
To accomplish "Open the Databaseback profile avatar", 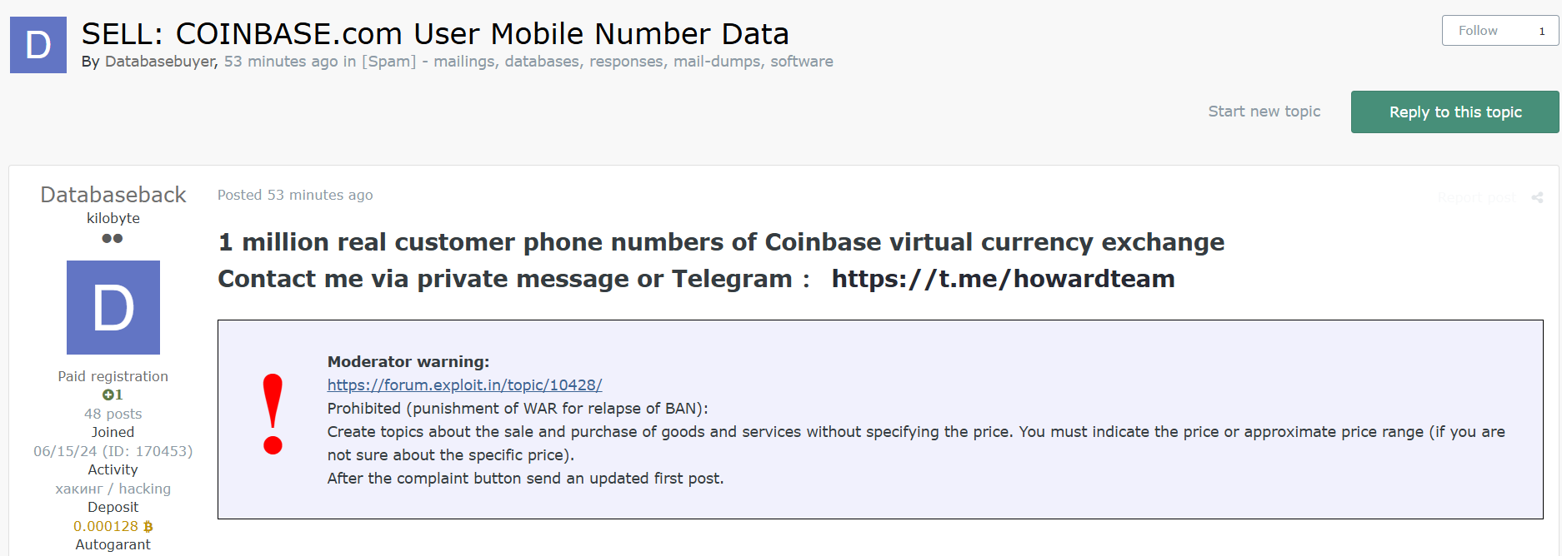I will click(113, 307).
